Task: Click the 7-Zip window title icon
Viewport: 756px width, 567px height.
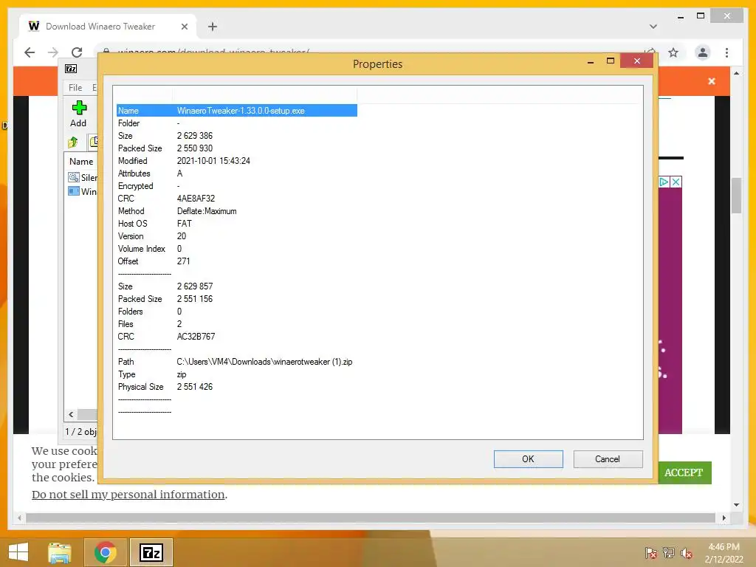Action: coord(71,69)
